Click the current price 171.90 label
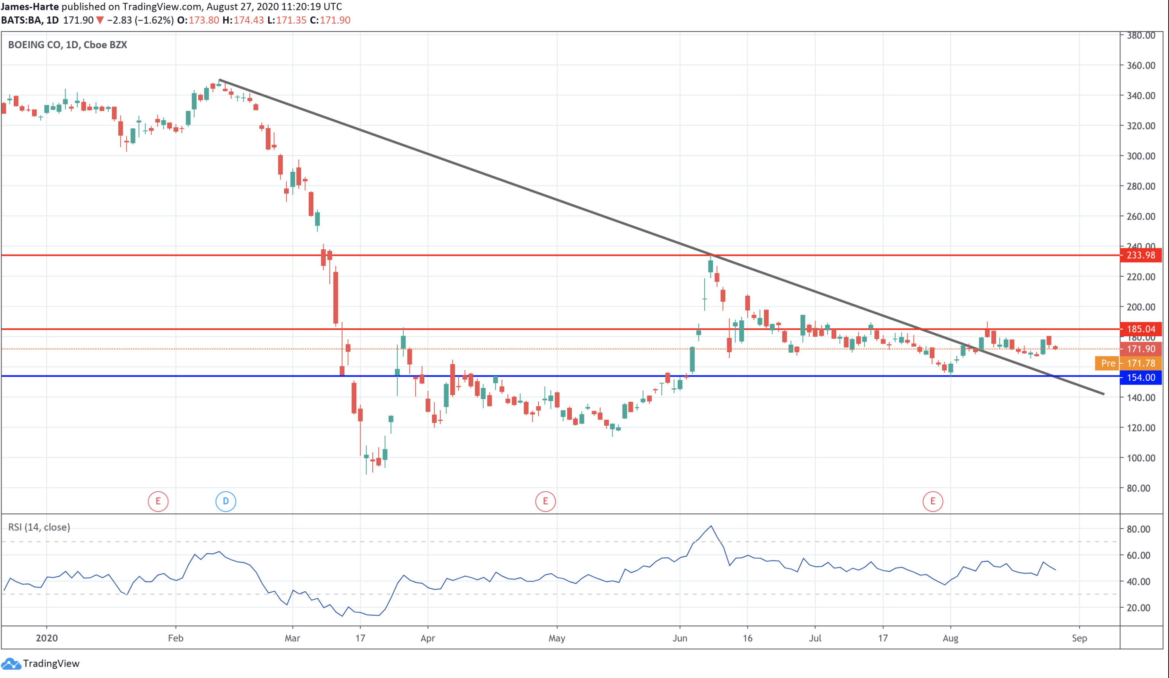This screenshot has height=678, width=1169. point(1140,349)
